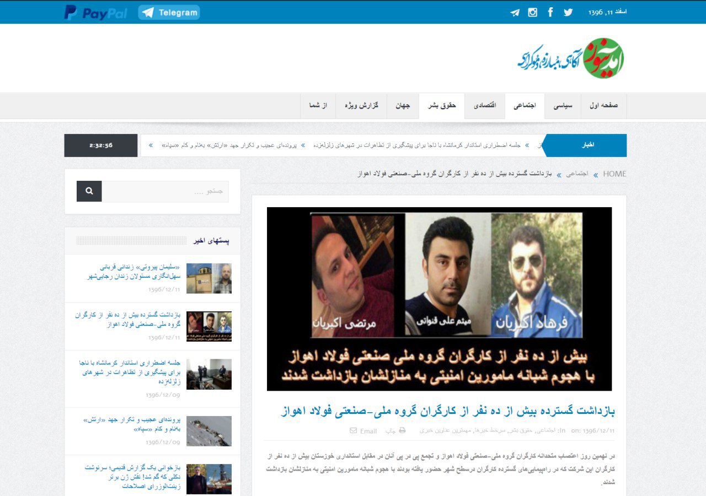Open the صفحه اول menu item
Screen dimensions: 706x496
603,106
